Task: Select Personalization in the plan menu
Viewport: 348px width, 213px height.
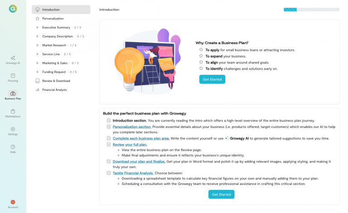Action: 53,19
